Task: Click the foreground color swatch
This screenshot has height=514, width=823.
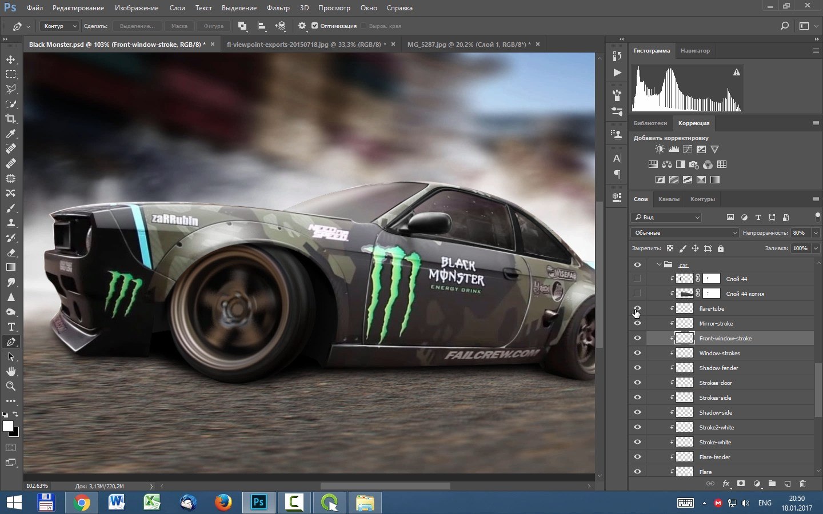Action: coord(7,426)
